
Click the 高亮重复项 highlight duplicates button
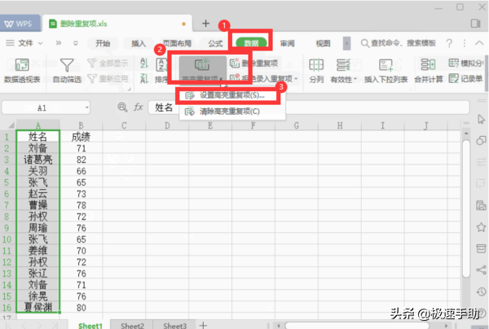202,70
